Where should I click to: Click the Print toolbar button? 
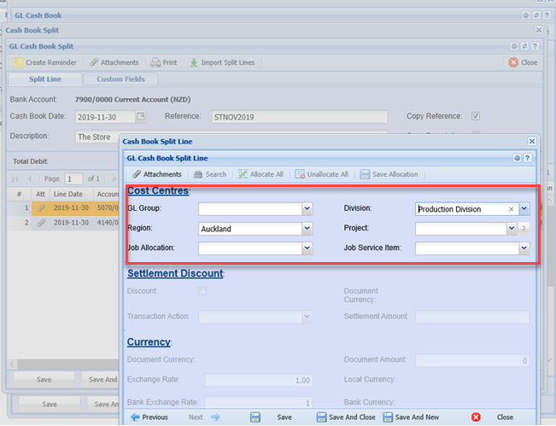pos(164,62)
